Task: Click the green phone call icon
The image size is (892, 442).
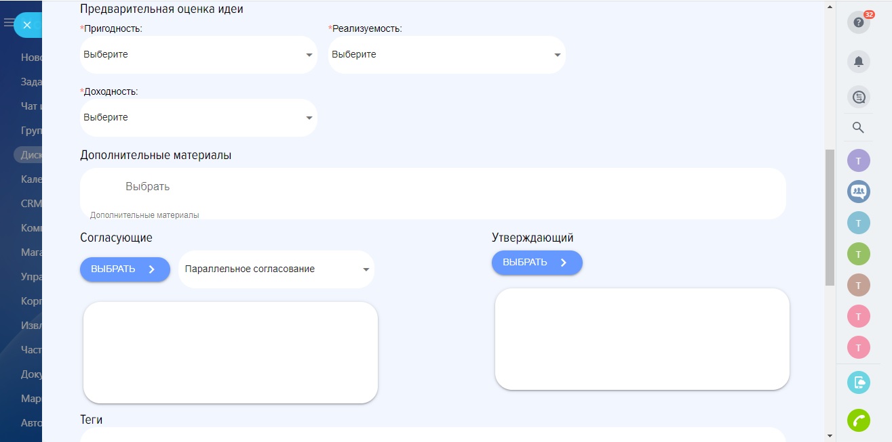Action: [x=858, y=420]
